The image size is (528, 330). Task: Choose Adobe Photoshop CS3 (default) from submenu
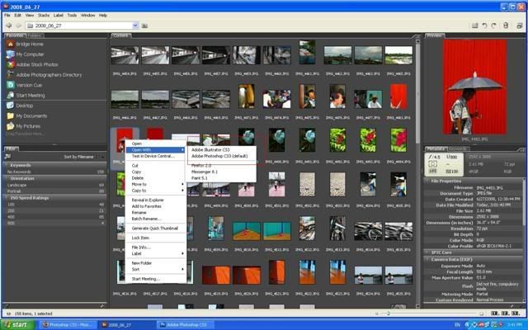(219, 156)
